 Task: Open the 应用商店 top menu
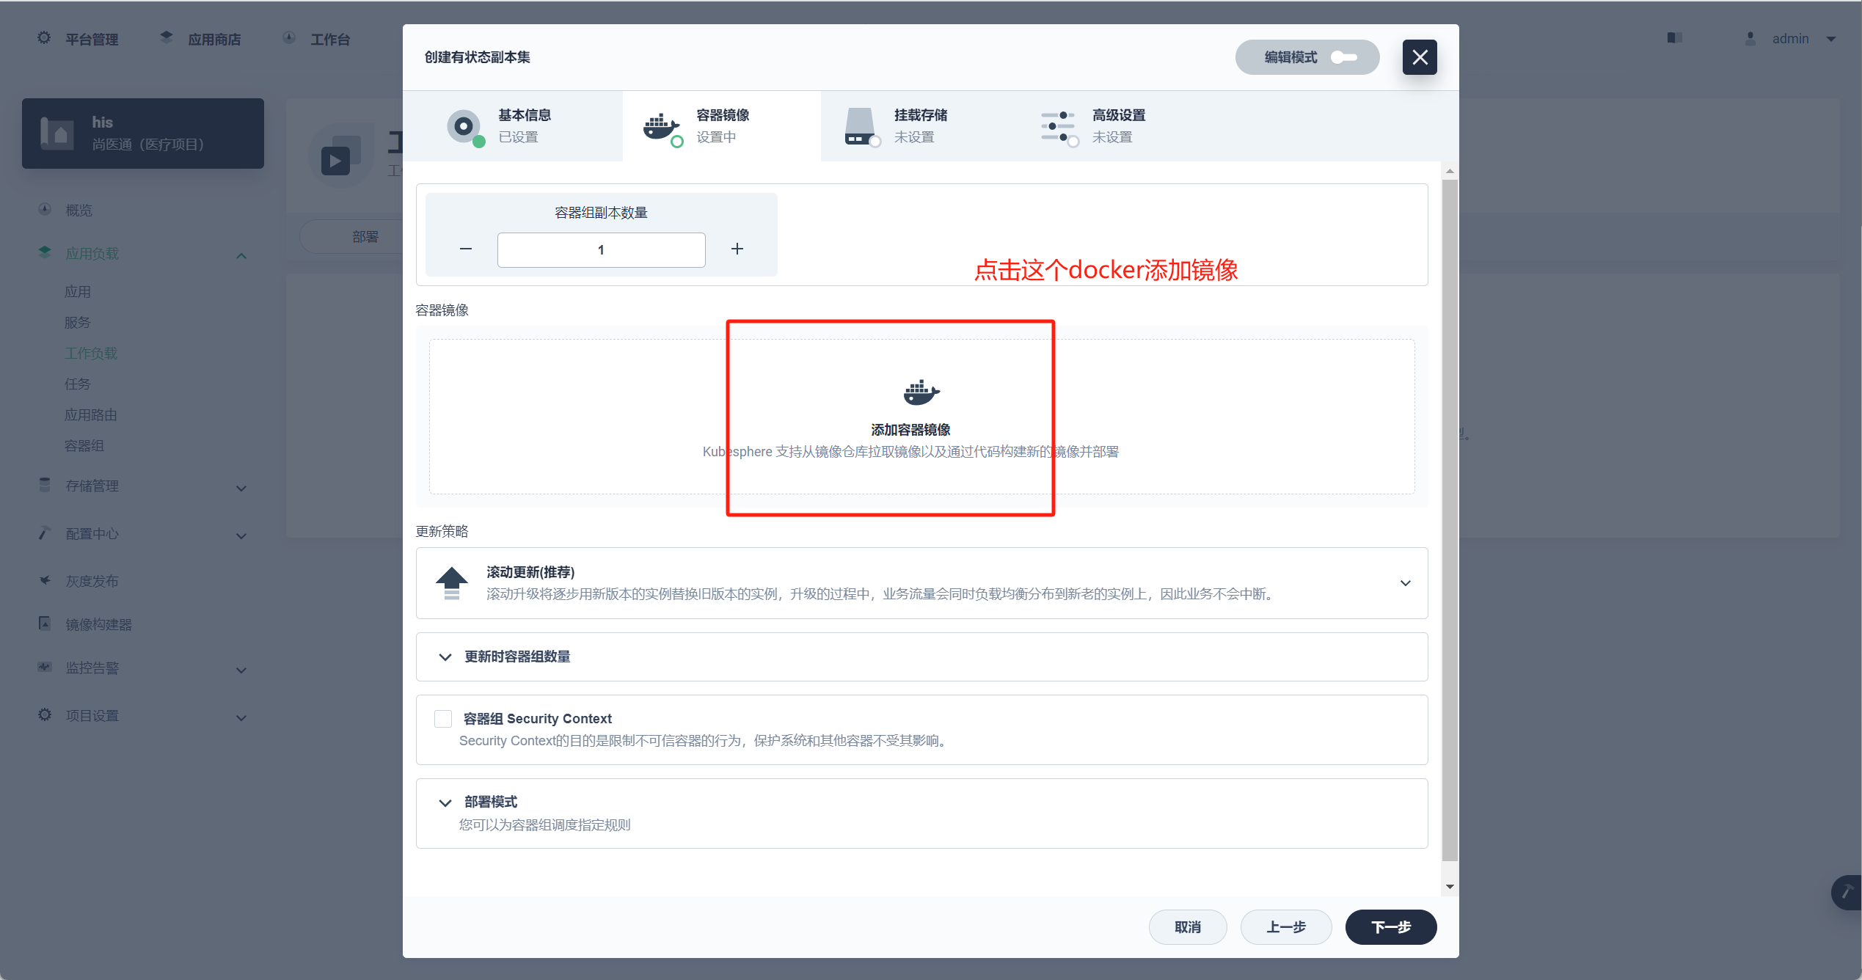[200, 38]
